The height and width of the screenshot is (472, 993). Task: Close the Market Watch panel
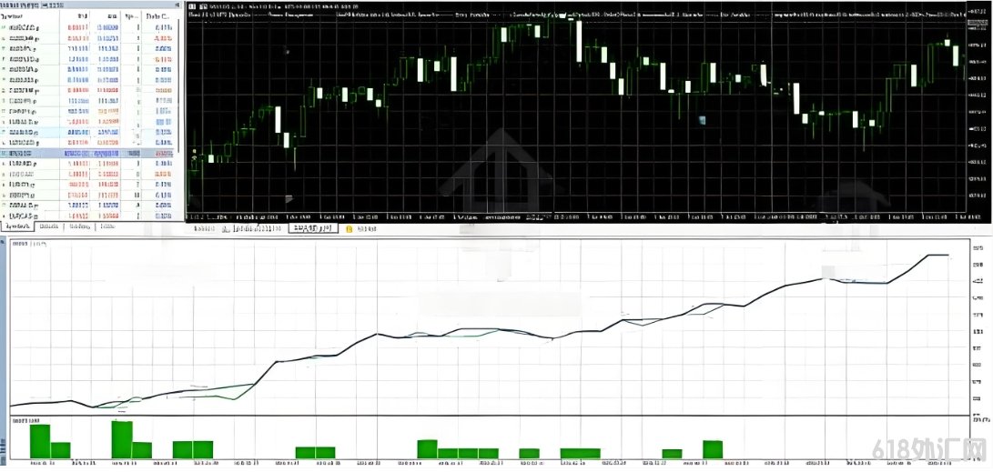point(179,4)
